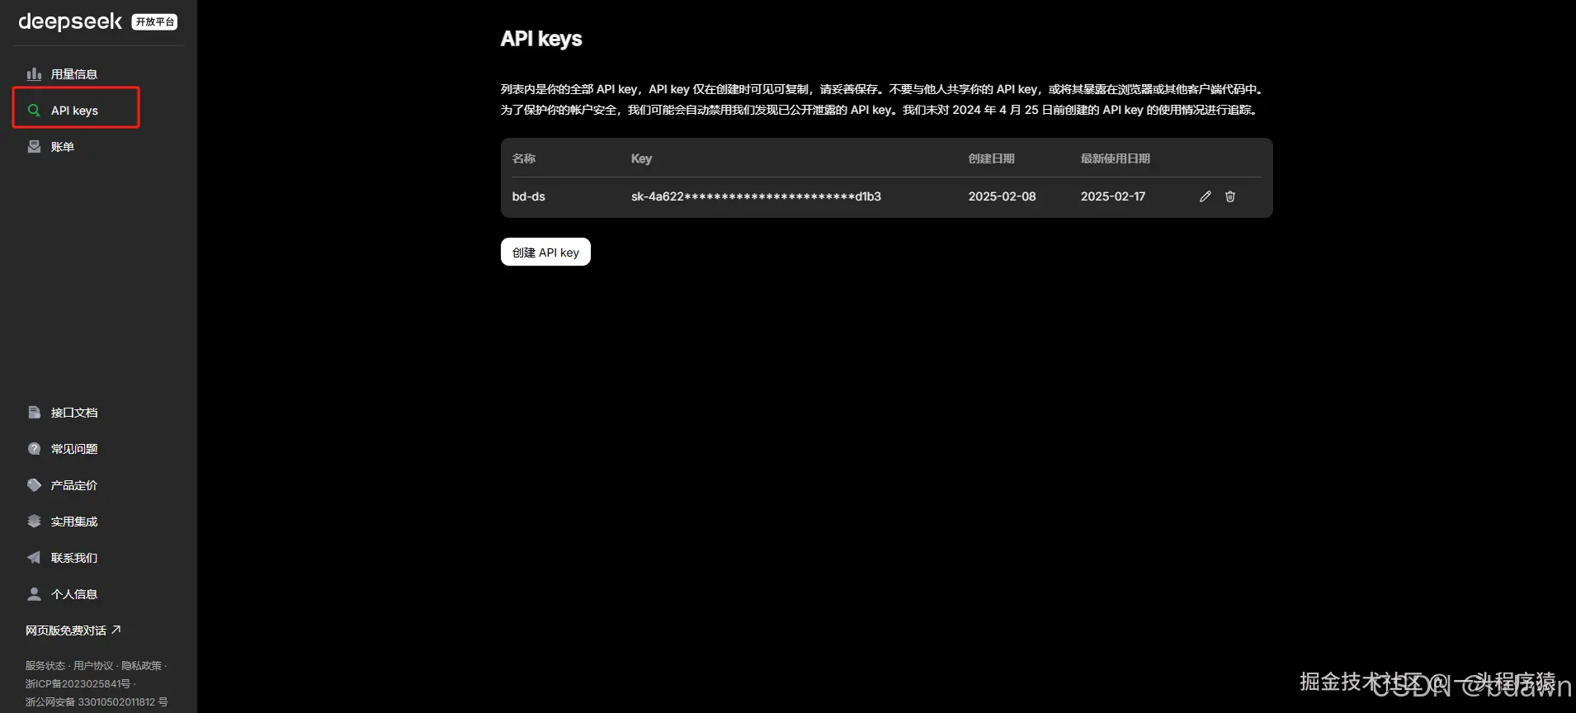The height and width of the screenshot is (713, 1576).
Task: Open 联系我们 contact page
Action: [x=74, y=558]
